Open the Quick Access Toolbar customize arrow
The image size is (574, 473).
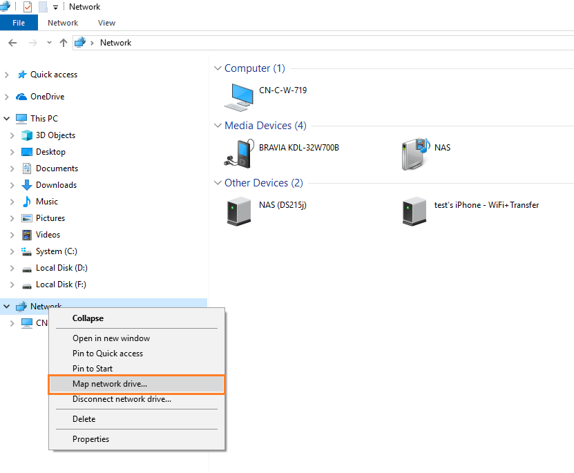coord(55,7)
